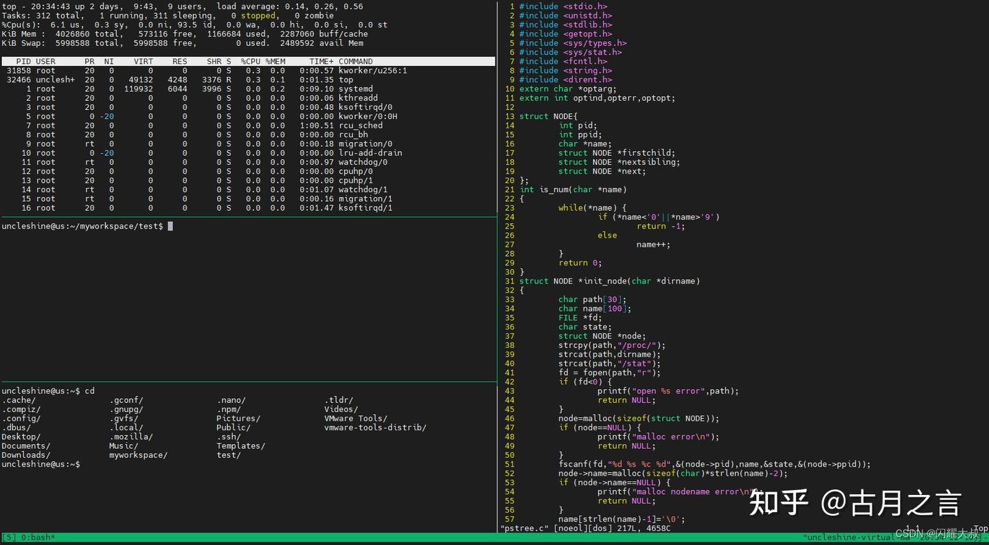Screen dimensions: 989x545
Task: Click the .mozilla/ directory entry
Action: 131,437
